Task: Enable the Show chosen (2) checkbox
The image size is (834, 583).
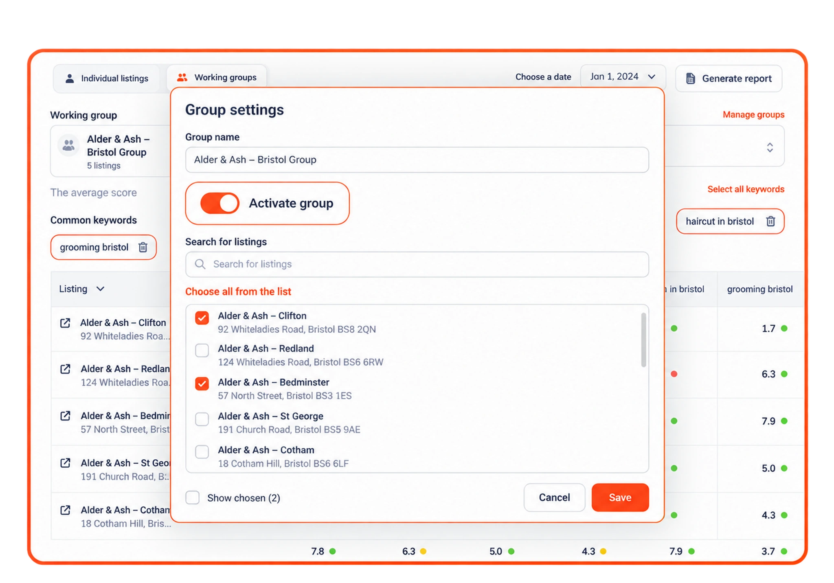Action: (193, 498)
